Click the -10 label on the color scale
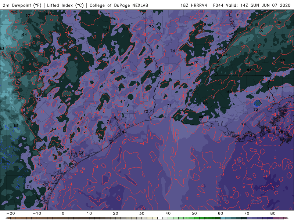The width and height of the screenshot is (294, 220). click(37, 213)
